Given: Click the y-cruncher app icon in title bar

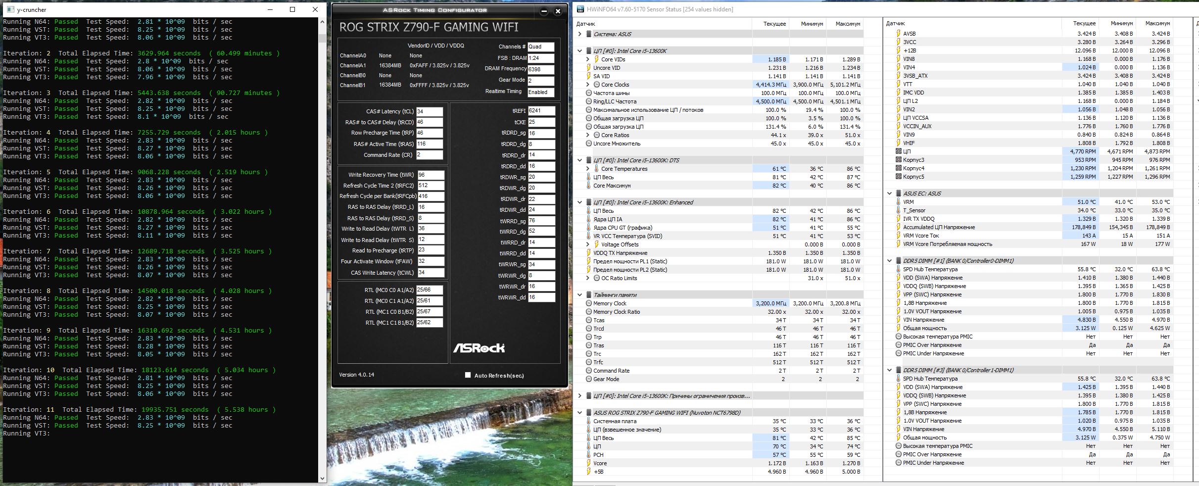Looking at the screenshot, I should 10,9.
